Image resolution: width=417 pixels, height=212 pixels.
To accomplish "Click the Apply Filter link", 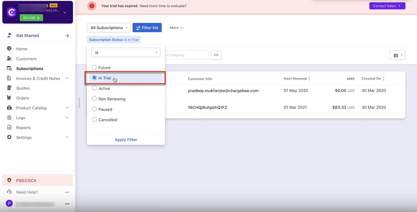I will click(x=126, y=140).
